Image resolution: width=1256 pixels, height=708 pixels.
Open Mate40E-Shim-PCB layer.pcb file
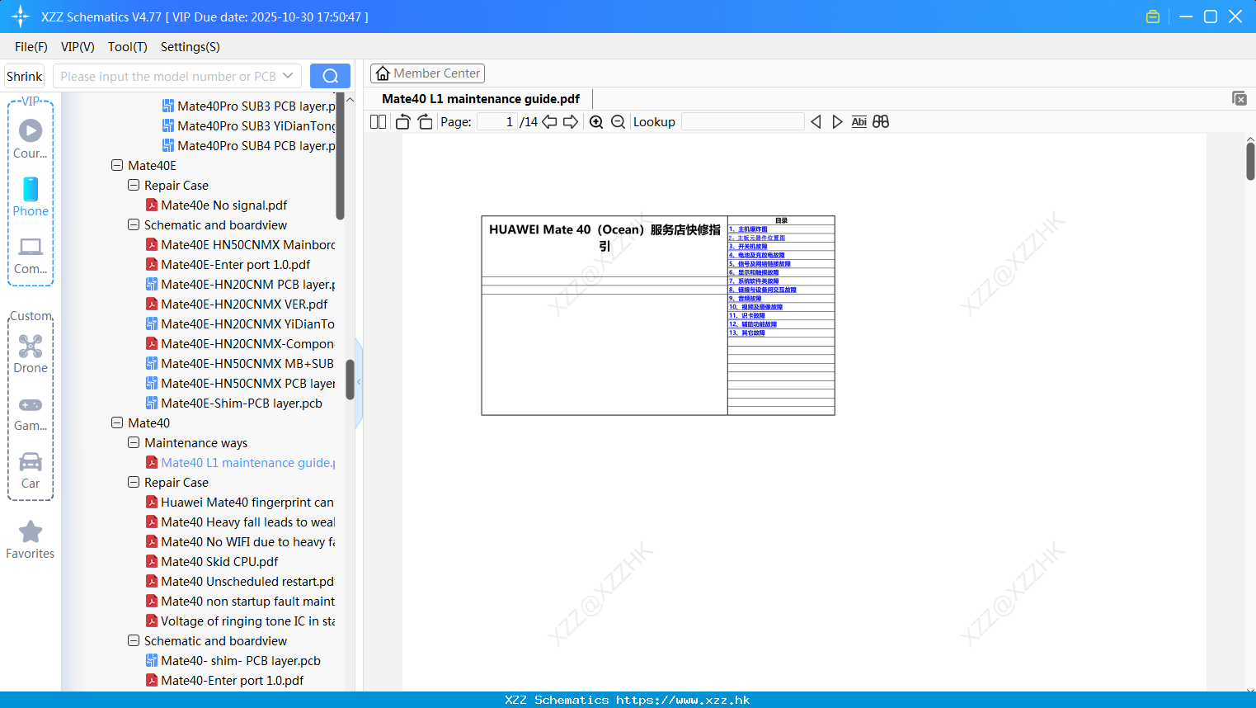pyautogui.click(x=241, y=404)
